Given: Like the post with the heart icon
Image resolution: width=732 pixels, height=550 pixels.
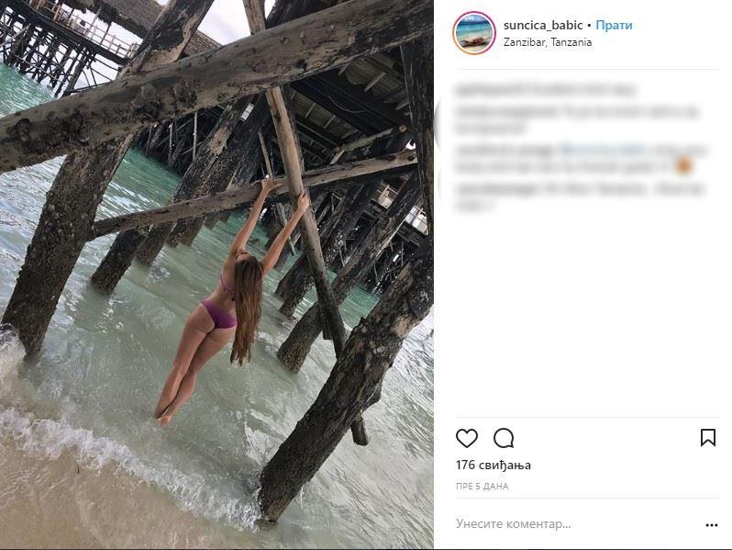Looking at the screenshot, I should tap(467, 438).
